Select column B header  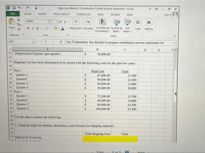97,50
